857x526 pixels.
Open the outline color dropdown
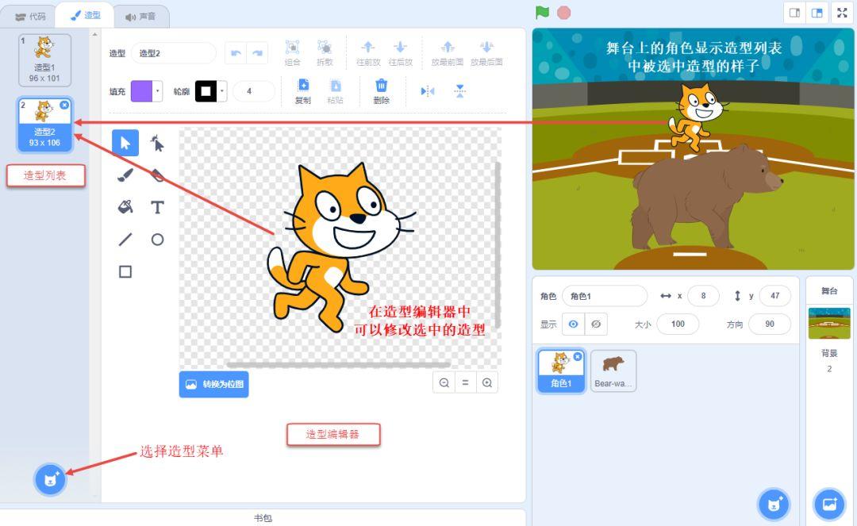coord(222,91)
